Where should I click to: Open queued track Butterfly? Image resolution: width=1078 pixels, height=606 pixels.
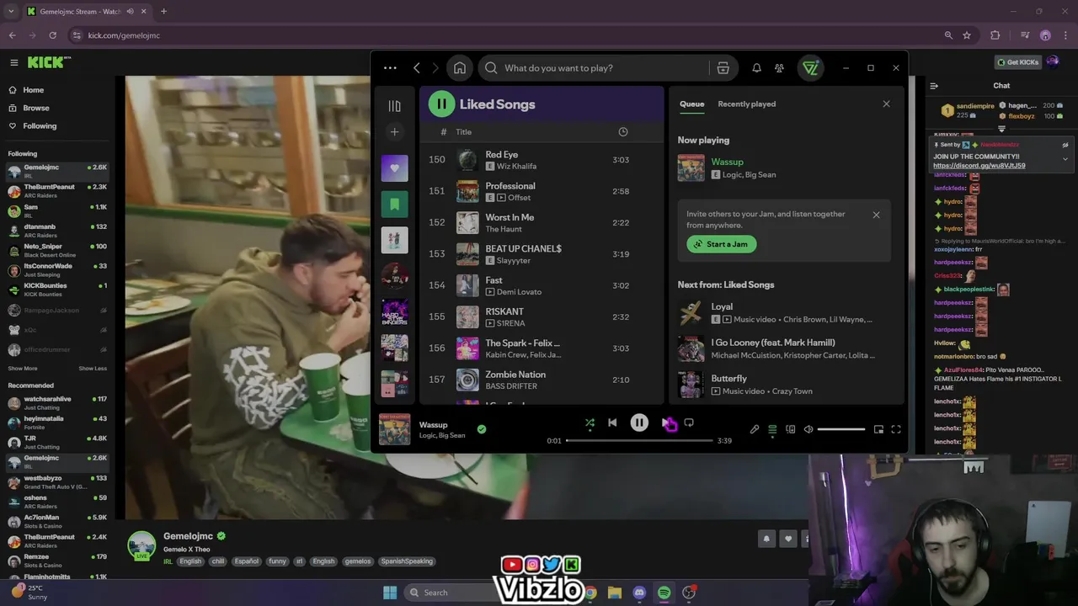click(x=783, y=385)
